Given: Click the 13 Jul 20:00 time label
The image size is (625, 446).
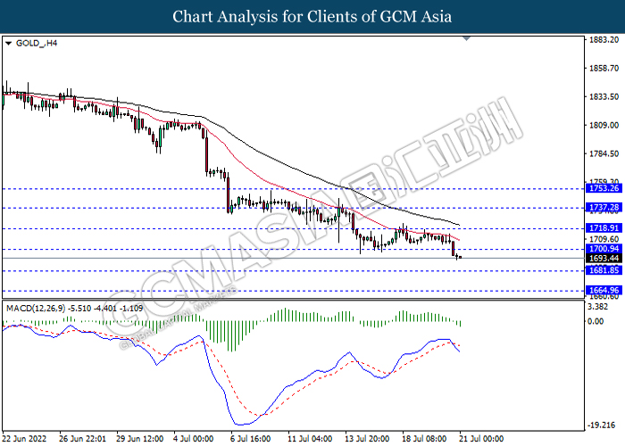Looking at the screenshot, I should click(367, 439).
